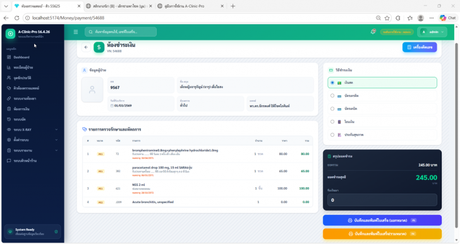Open the admin user dropdown
Image resolution: width=460 pixels, height=244 pixels.
(x=432, y=32)
